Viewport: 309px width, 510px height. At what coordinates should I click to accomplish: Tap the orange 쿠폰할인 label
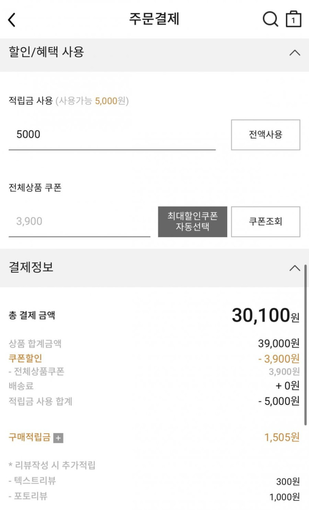click(x=25, y=358)
